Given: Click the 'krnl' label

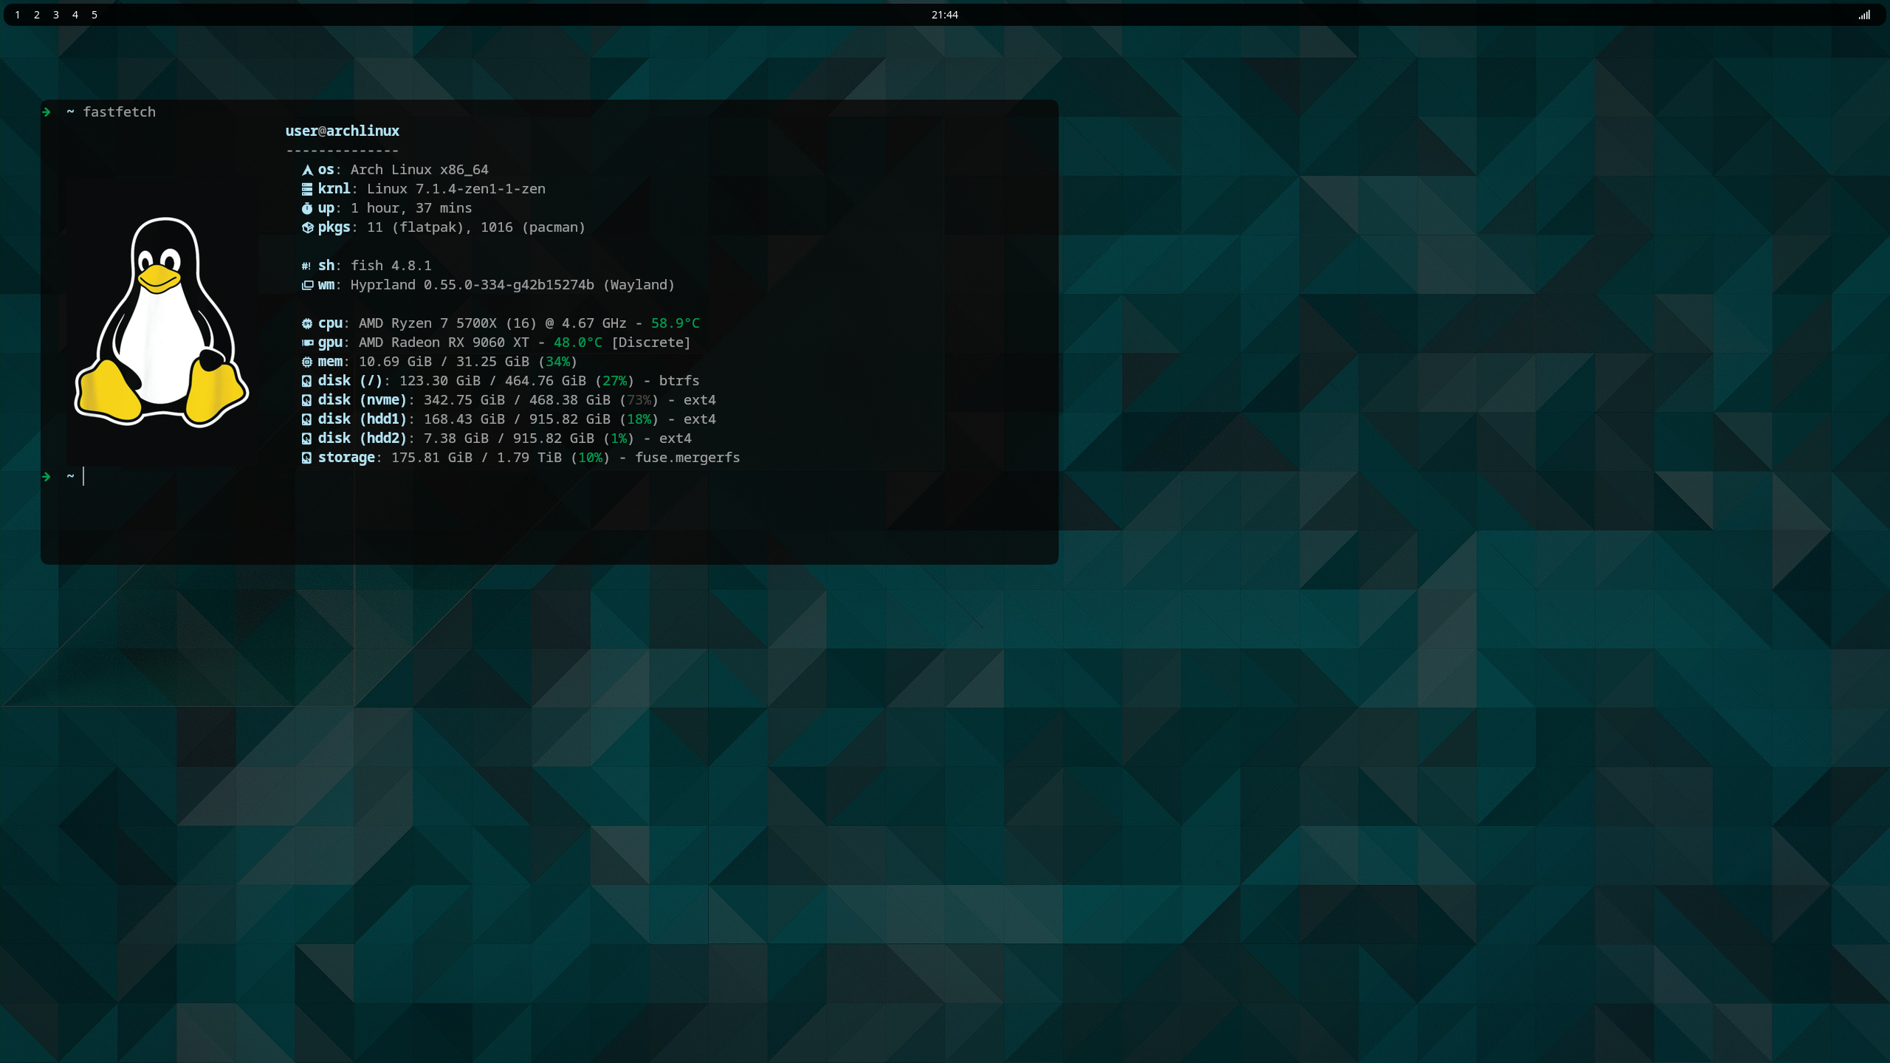Looking at the screenshot, I should tap(334, 189).
